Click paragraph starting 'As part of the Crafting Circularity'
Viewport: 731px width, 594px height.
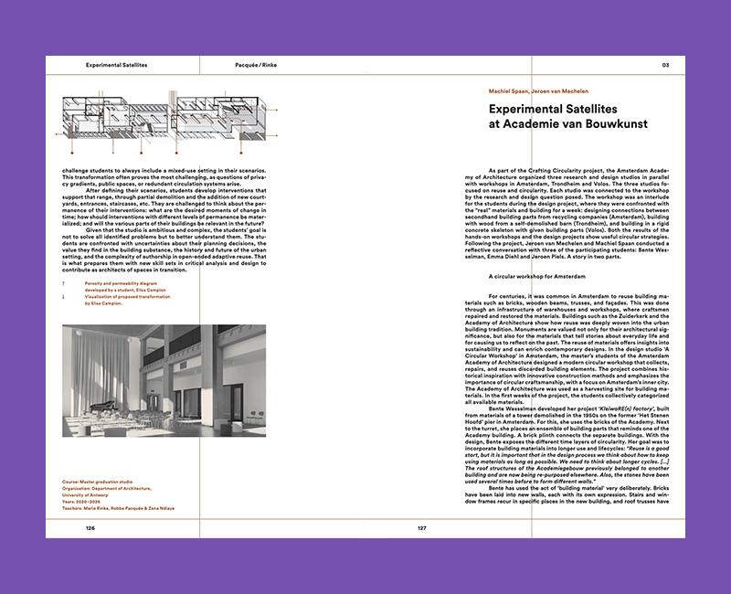(x=567, y=214)
